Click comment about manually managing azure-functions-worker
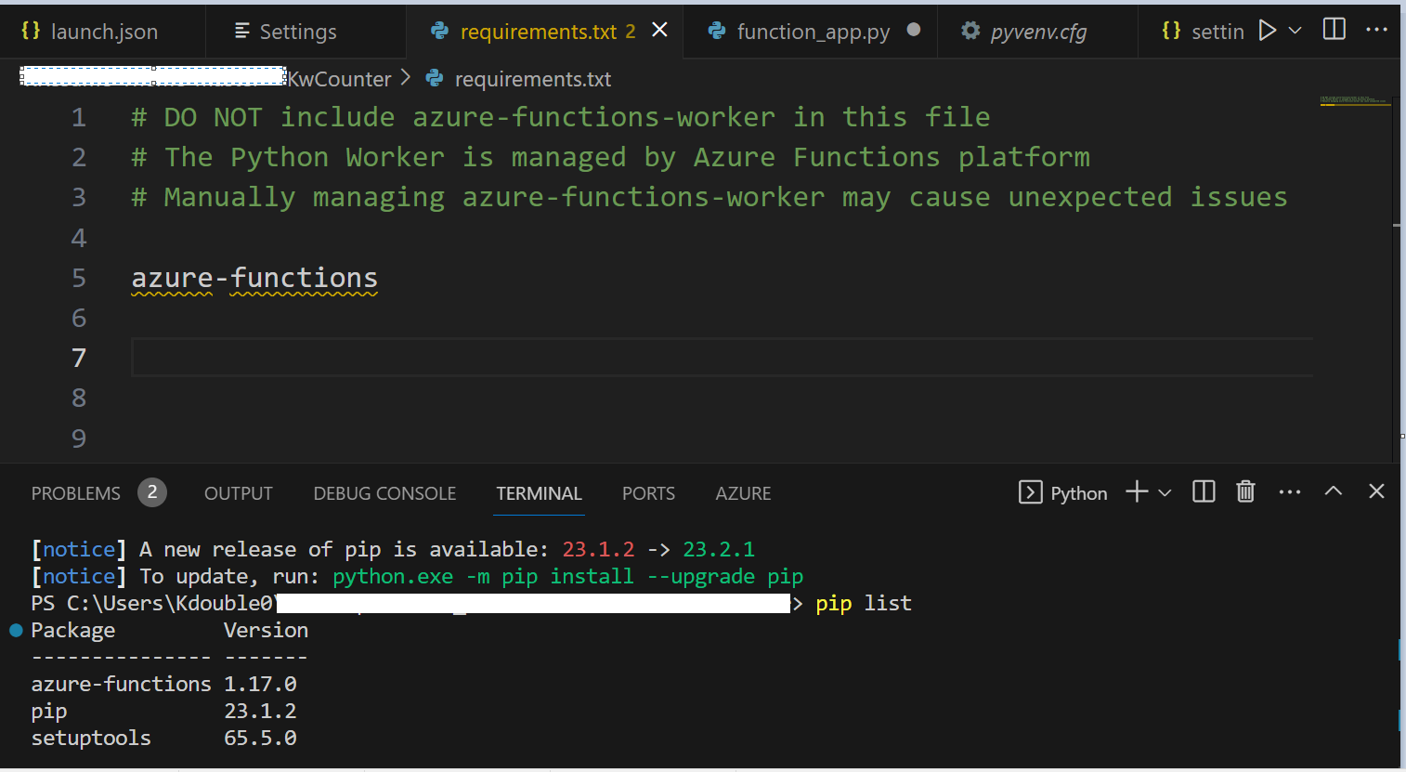 (x=710, y=197)
